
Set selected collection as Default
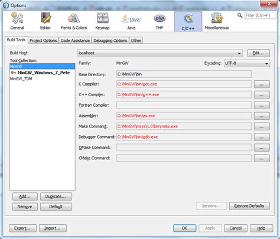tap(56, 207)
